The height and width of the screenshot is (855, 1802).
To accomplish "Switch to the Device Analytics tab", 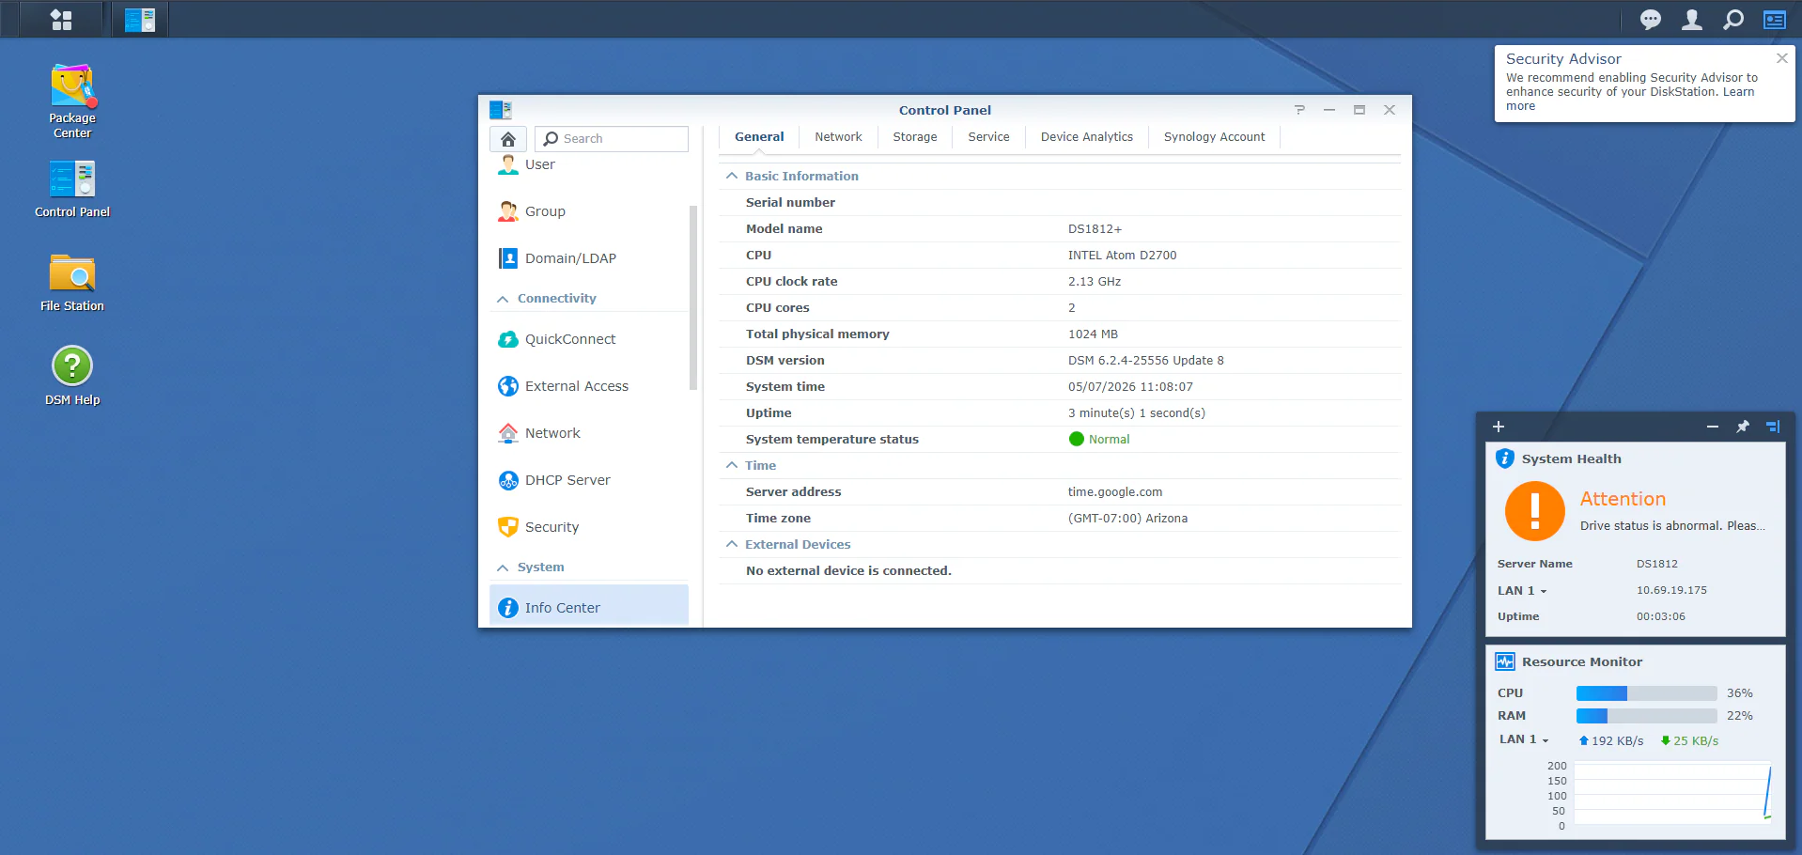I will [x=1087, y=137].
